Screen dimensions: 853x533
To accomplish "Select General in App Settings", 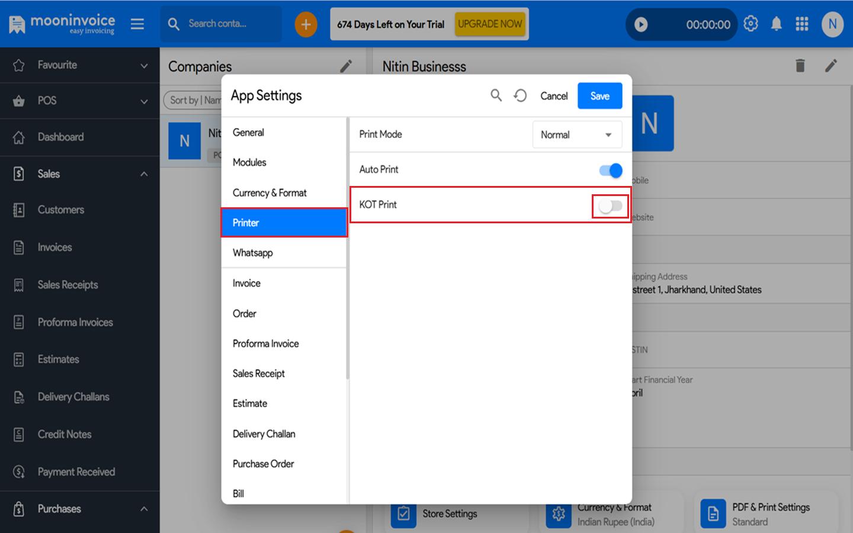I will click(x=284, y=133).
